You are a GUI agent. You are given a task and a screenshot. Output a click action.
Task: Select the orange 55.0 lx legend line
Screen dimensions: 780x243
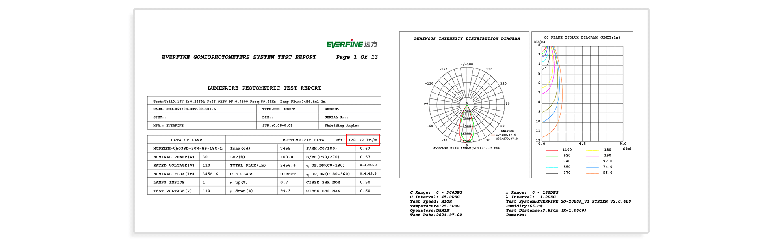(x=592, y=173)
